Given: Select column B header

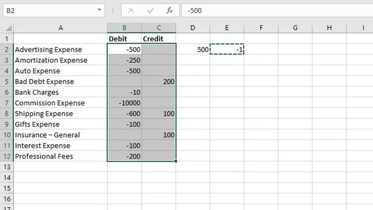Looking at the screenshot, I should pos(124,28).
